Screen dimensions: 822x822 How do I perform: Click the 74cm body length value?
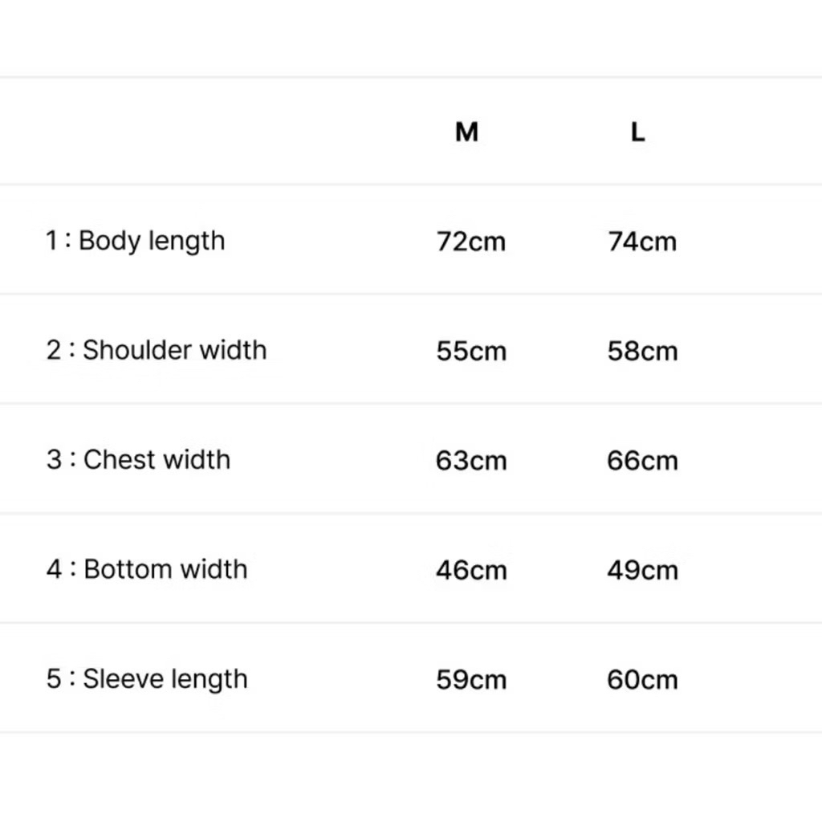coord(642,242)
